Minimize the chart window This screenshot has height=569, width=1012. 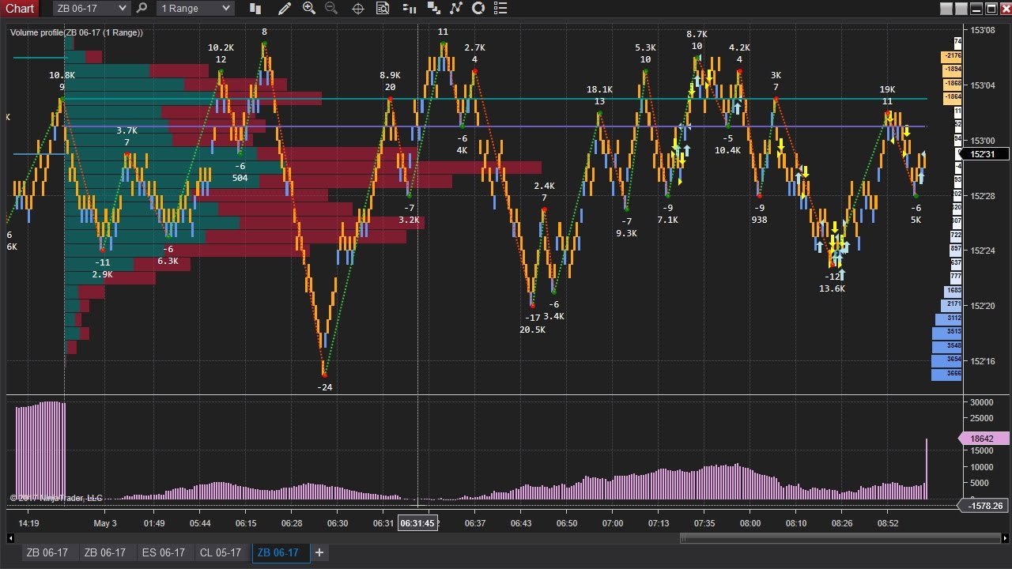[x=976, y=9]
